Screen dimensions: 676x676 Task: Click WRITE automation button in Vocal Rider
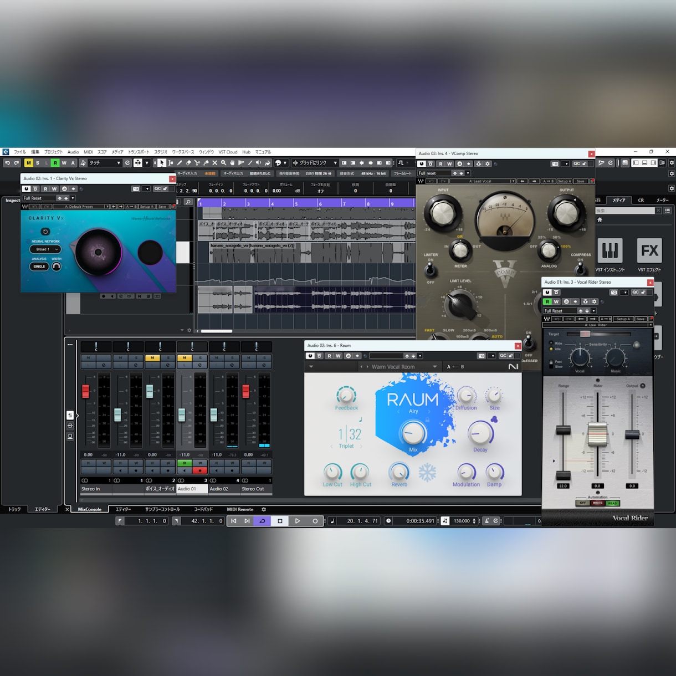point(597,503)
